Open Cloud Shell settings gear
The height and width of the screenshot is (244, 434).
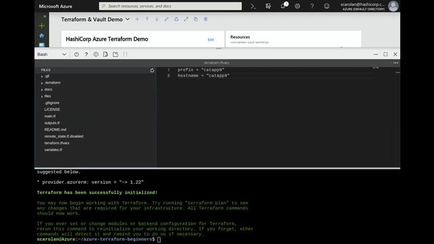pyautogui.click(x=96, y=54)
